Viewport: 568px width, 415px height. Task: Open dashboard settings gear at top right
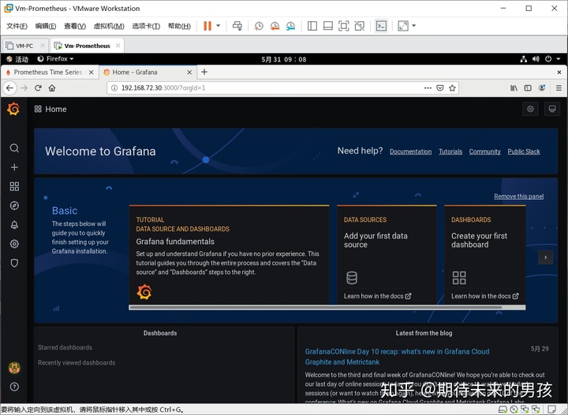point(530,109)
